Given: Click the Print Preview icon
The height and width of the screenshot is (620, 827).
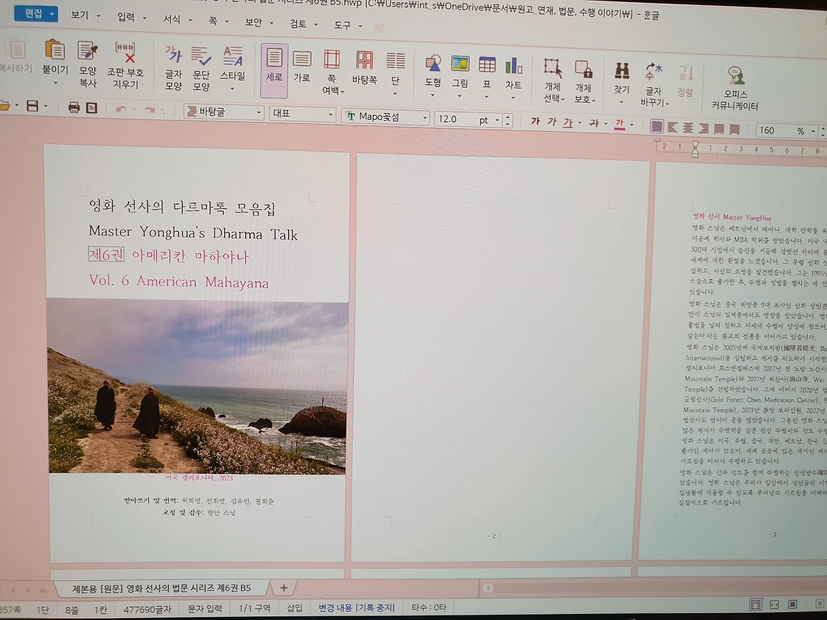Looking at the screenshot, I should (92, 107).
